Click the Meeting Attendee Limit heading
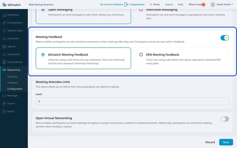This screenshot has width=237, height=148. pyautogui.click(x=53, y=82)
